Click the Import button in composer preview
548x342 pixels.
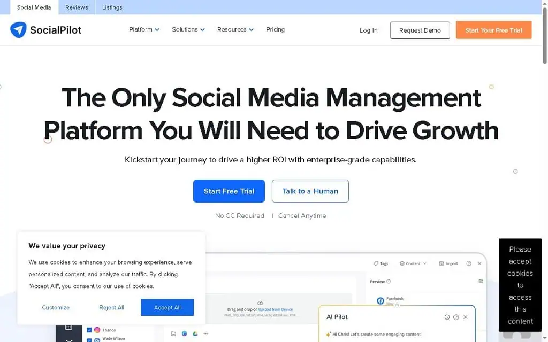pyautogui.click(x=448, y=263)
